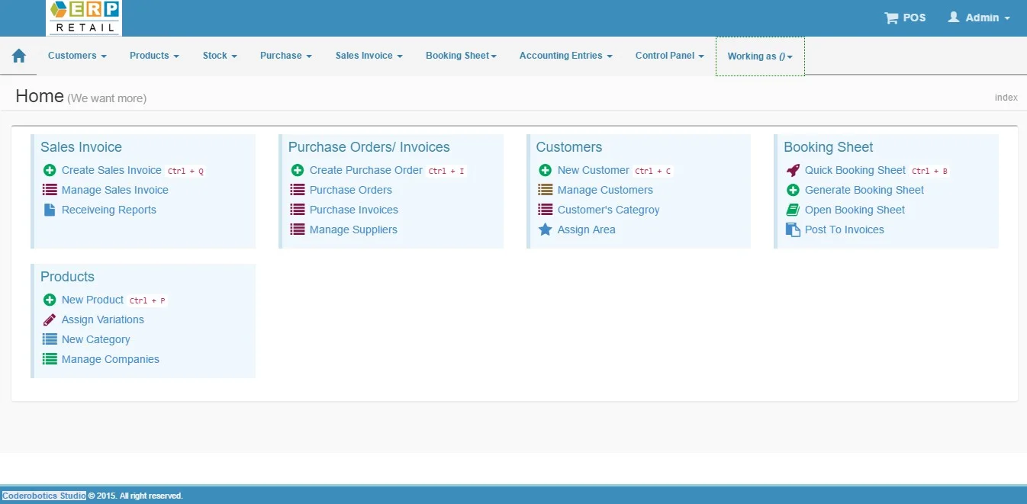This screenshot has height=504, width=1027.
Task: Select the list icon beside Manage Sales Invoice
Action: 50,190
